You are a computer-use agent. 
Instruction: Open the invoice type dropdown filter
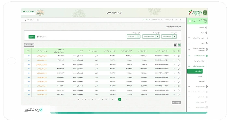coord(151,36)
